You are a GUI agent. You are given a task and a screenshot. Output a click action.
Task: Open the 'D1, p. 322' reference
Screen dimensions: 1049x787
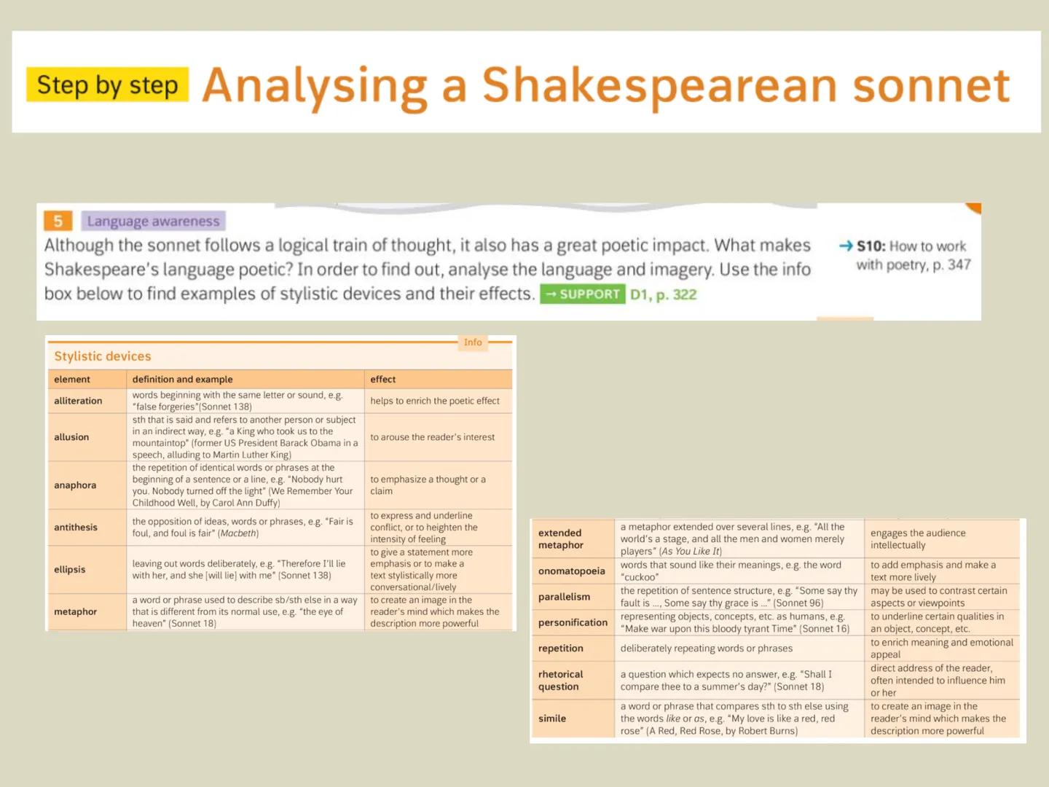pos(664,294)
